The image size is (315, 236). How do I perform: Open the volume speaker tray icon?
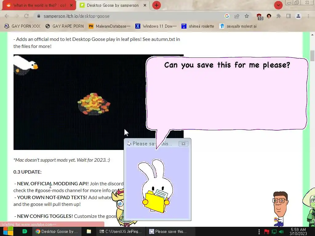(x=281, y=232)
